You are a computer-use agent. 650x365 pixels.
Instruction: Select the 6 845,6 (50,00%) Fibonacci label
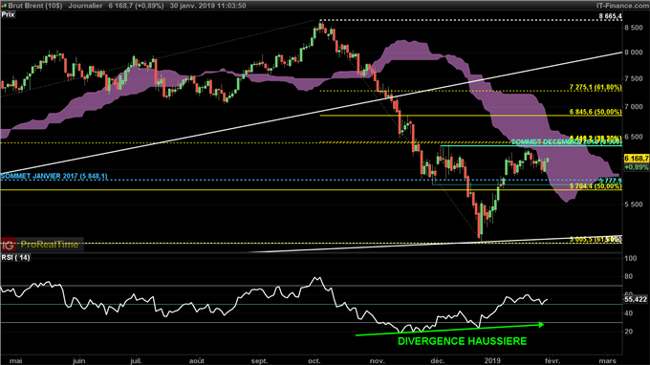(596, 112)
